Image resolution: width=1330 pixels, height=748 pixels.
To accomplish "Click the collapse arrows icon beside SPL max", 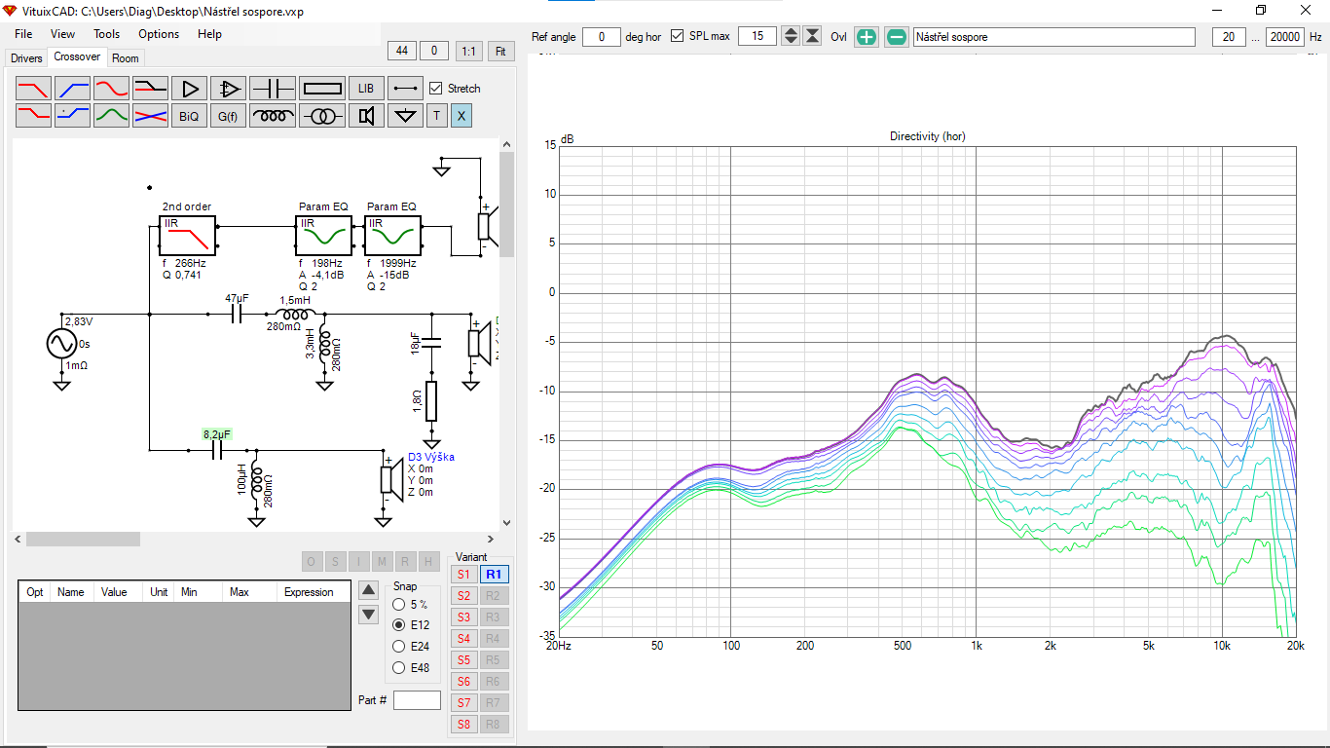I will click(x=812, y=36).
